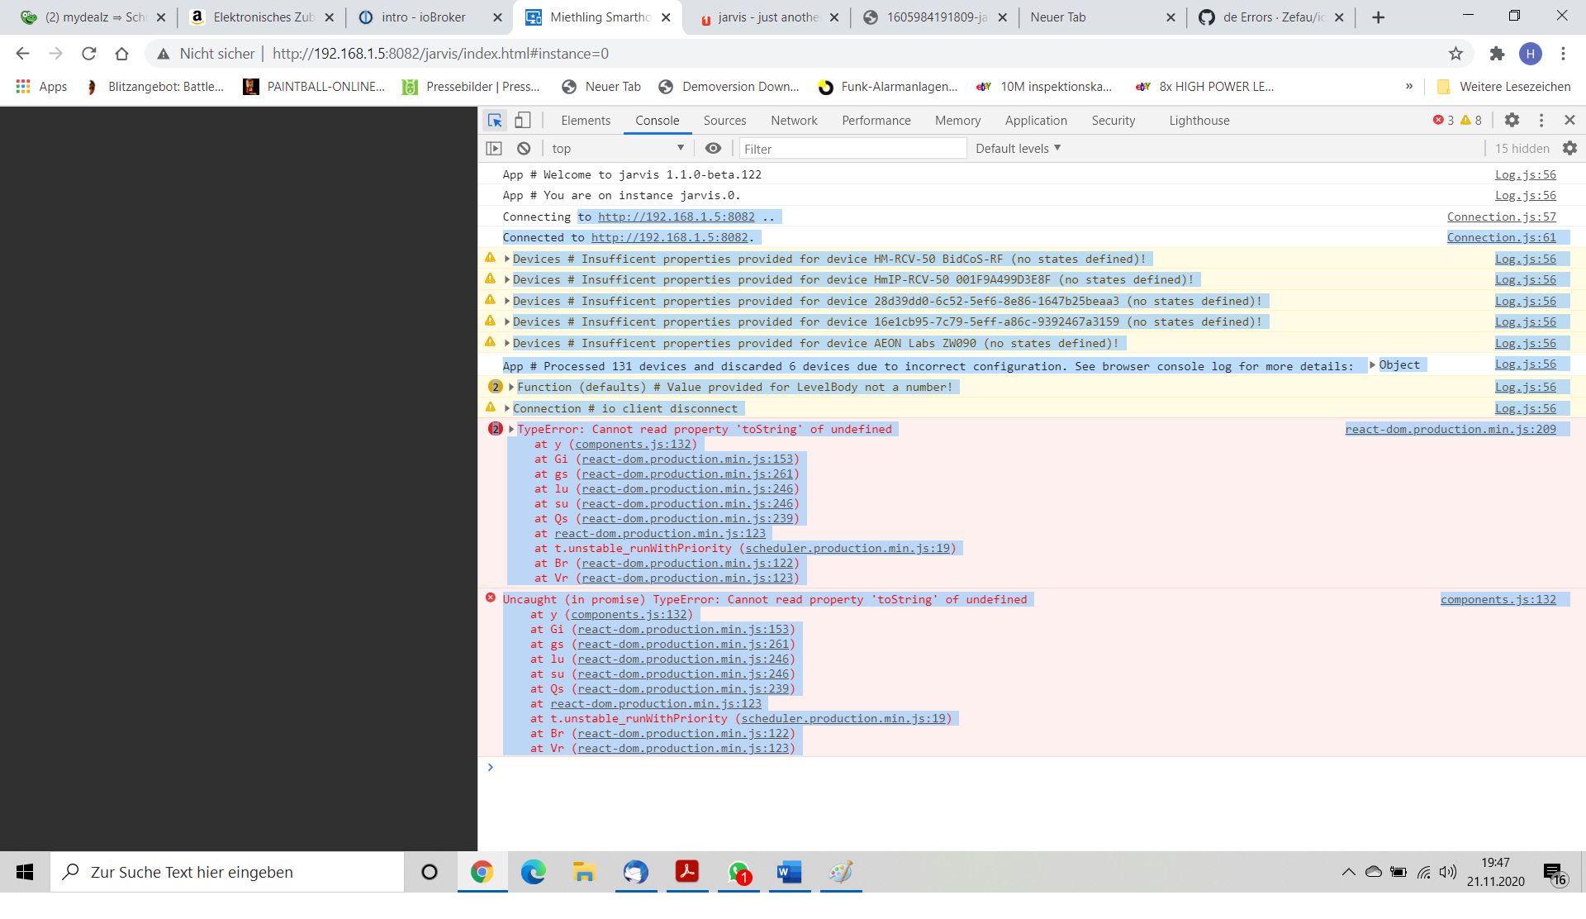Show more bookmarks chevron
The height and width of the screenshot is (919, 1586).
1409,87
